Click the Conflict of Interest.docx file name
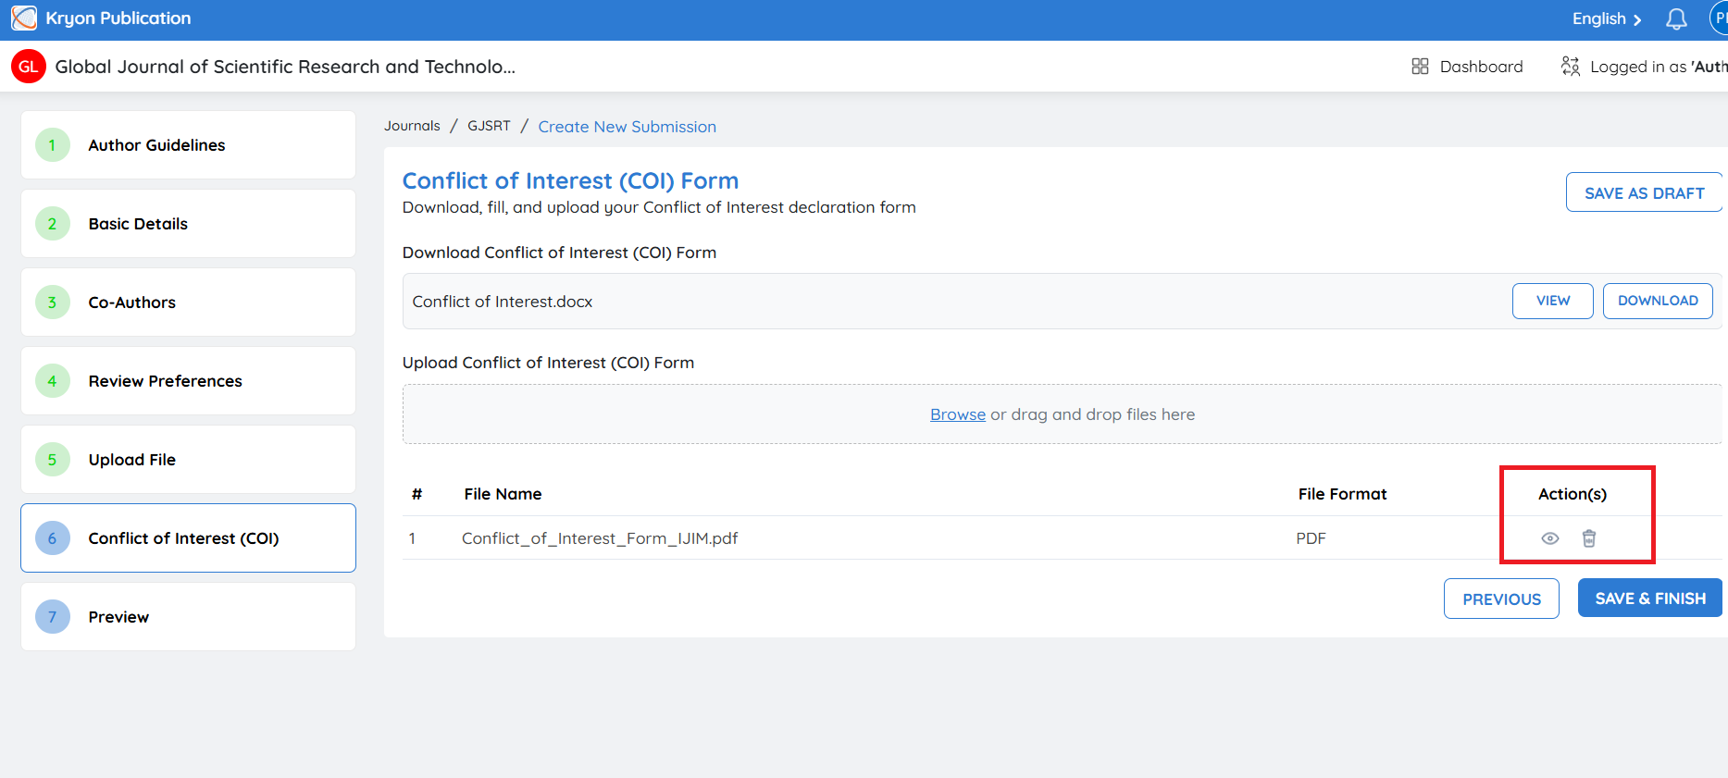This screenshot has height=778, width=1728. coord(503,302)
